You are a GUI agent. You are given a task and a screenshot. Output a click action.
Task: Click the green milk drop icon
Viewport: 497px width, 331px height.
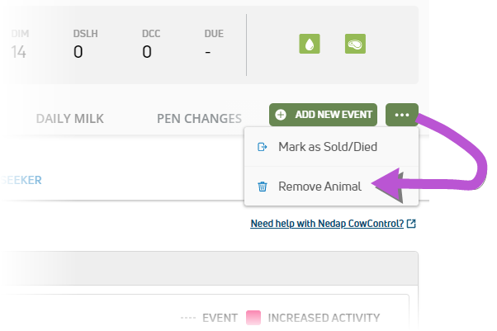pyautogui.click(x=310, y=44)
